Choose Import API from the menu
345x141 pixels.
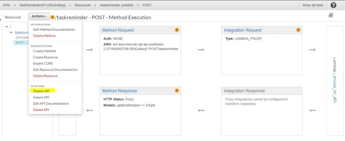[41, 97]
